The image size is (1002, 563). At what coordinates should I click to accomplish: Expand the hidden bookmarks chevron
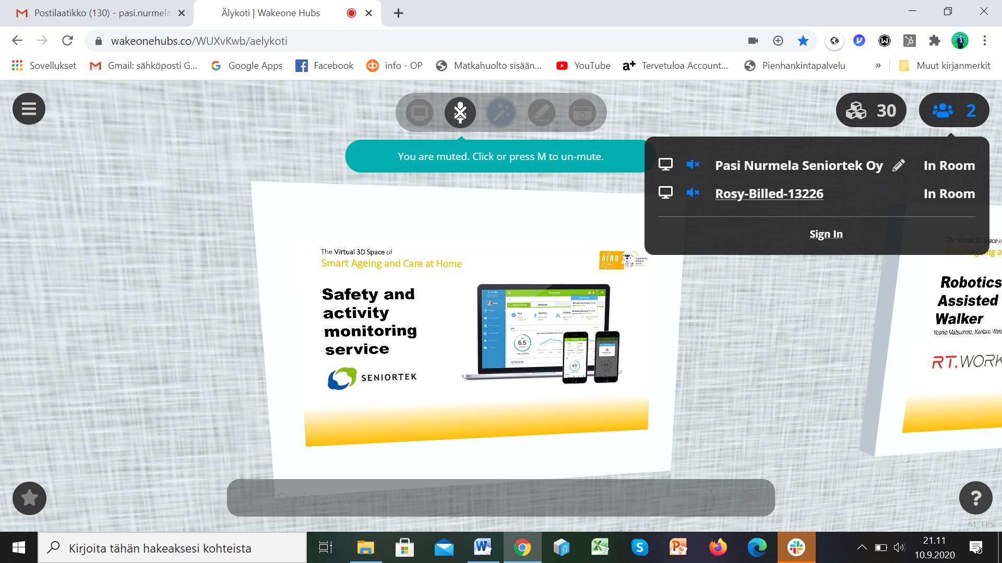click(x=878, y=66)
